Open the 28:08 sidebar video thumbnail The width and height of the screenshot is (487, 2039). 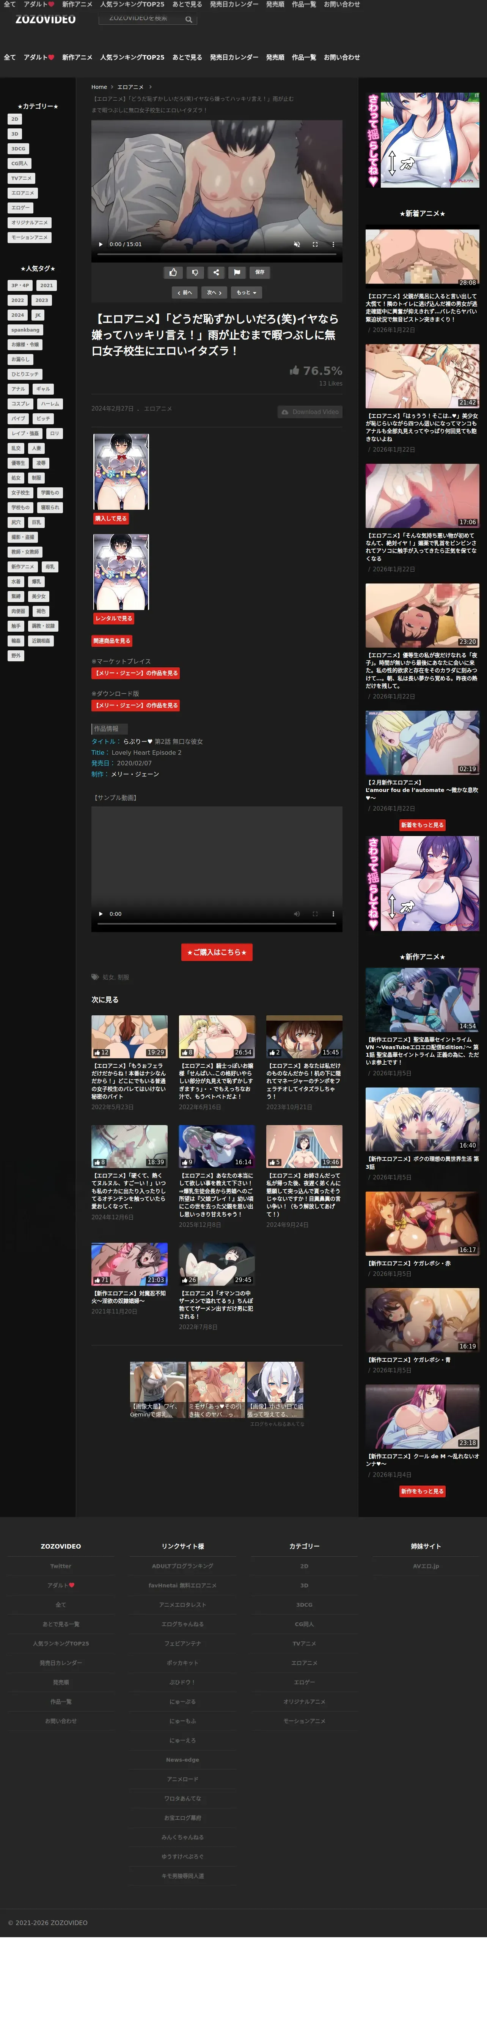(x=422, y=257)
